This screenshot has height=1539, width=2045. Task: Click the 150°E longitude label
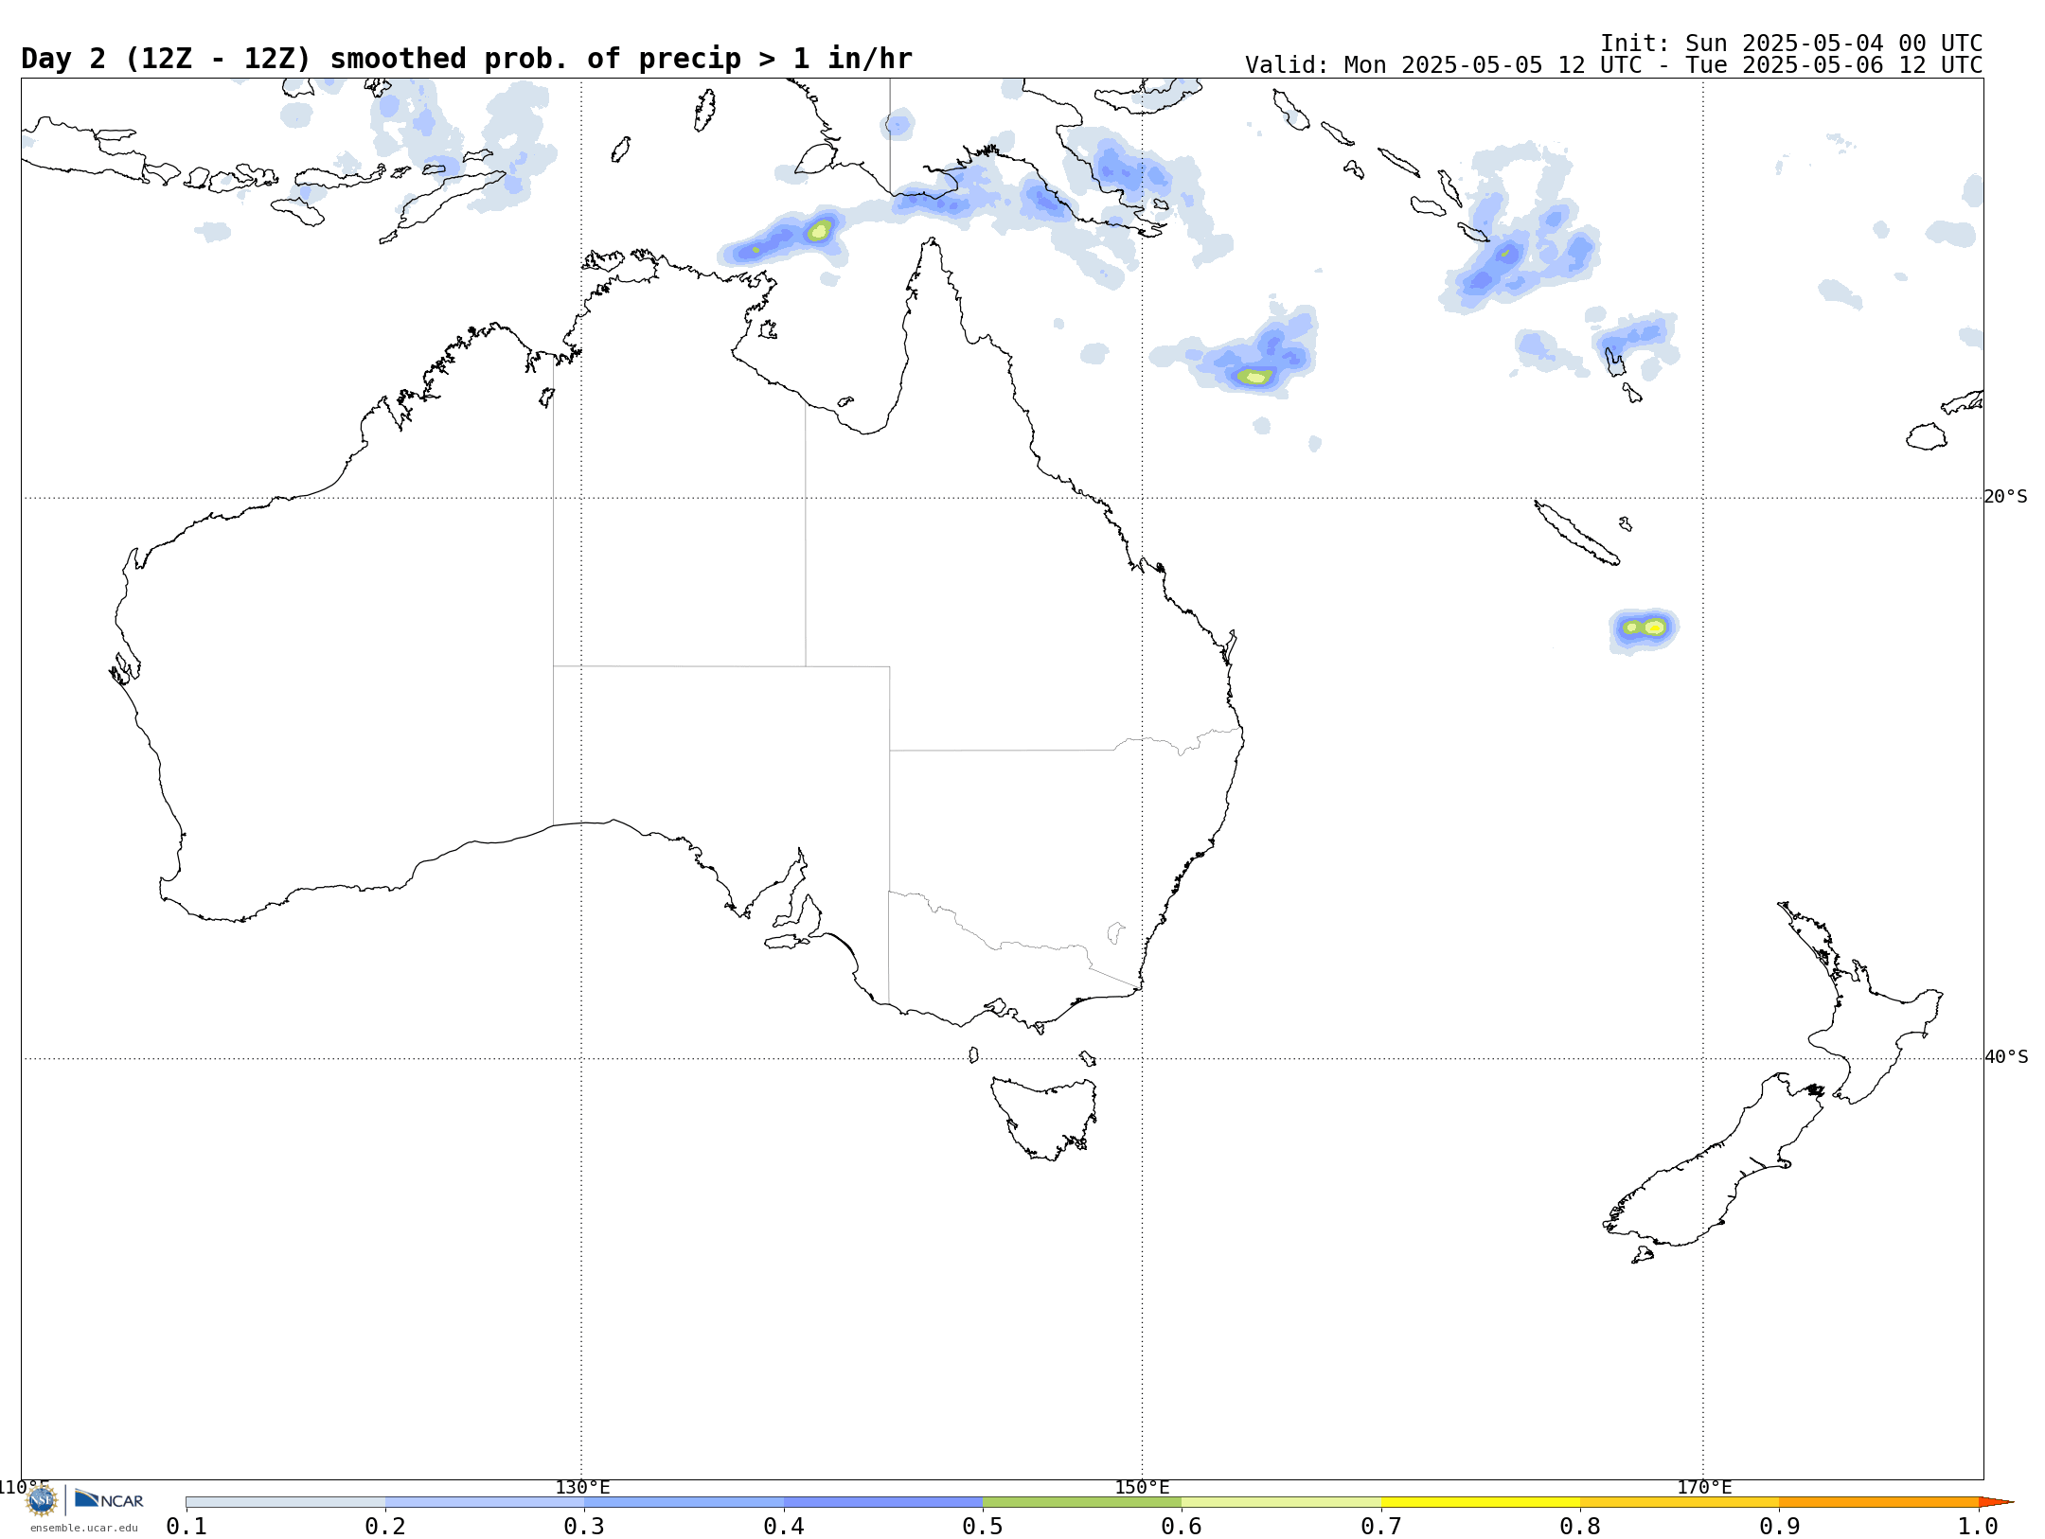click(x=1142, y=1487)
